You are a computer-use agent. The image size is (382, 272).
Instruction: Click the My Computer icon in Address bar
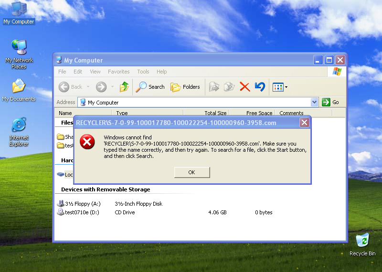tap(83, 102)
